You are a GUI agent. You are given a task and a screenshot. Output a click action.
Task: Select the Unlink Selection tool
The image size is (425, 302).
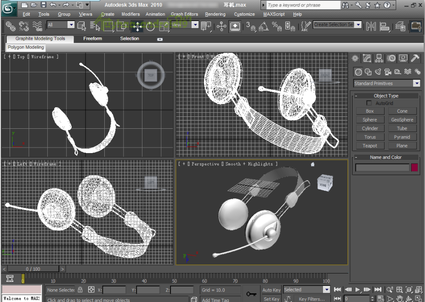click(x=24, y=26)
